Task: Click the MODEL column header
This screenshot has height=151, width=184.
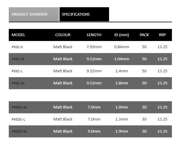Action: click(18, 35)
